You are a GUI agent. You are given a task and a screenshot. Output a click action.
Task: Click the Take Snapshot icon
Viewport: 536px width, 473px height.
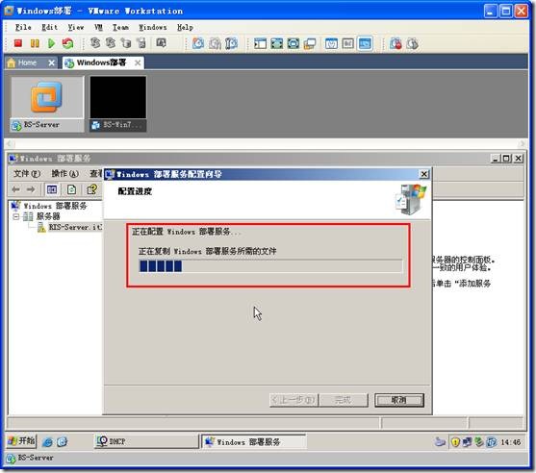198,43
